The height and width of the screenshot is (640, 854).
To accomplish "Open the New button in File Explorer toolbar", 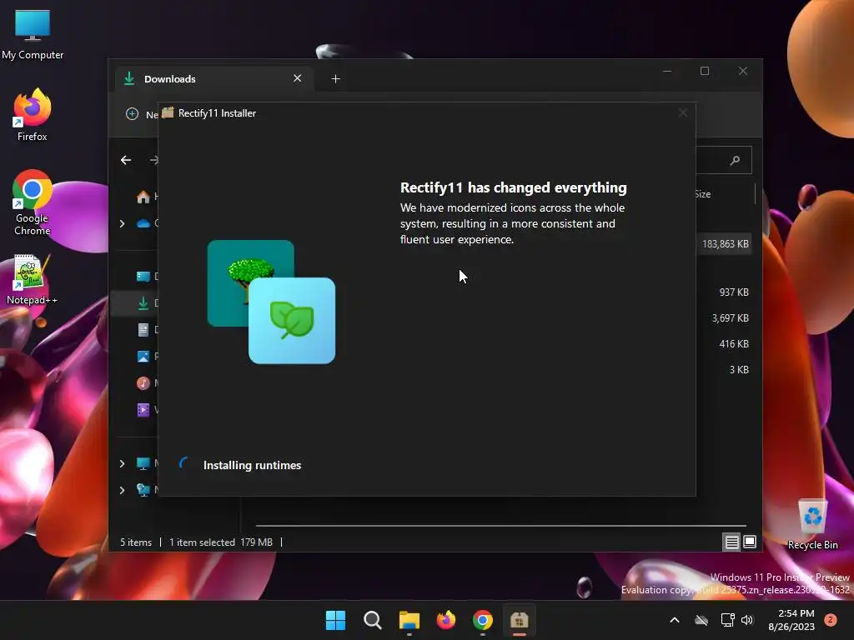I will pos(142,114).
